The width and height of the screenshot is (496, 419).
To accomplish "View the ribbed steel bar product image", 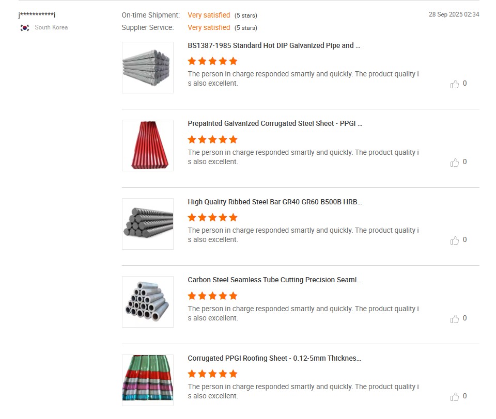I will click(x=148, y=224).
